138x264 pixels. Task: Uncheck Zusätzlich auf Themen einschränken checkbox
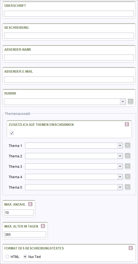click(x=12, y=133)
